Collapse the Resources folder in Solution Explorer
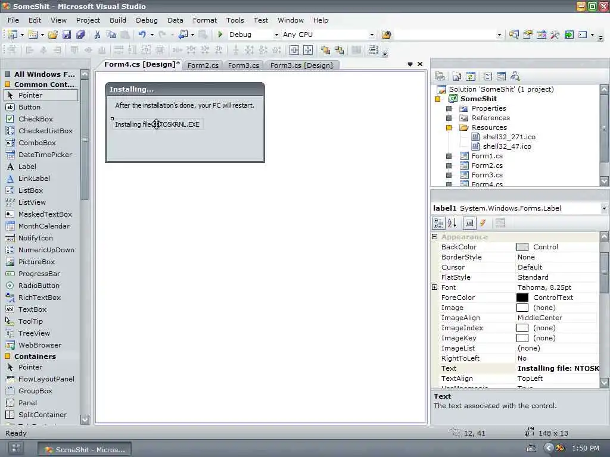The width and height of the screenshot is (610, 457). 449,127
